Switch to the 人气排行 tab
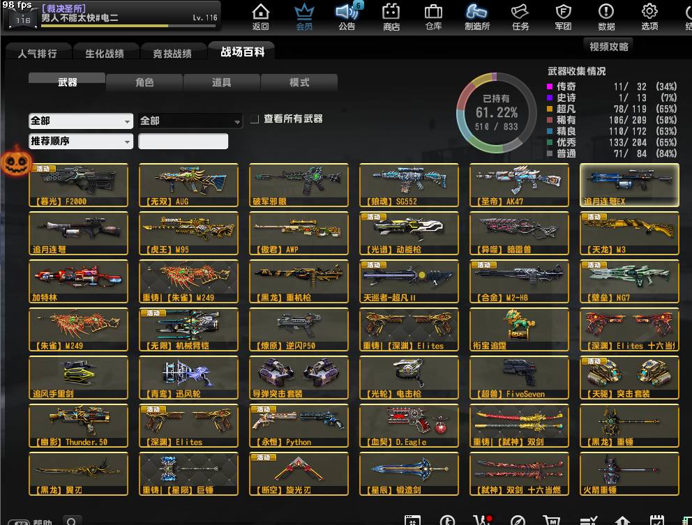The height and width of the screenshot is (525, 692). click(38, 53)
